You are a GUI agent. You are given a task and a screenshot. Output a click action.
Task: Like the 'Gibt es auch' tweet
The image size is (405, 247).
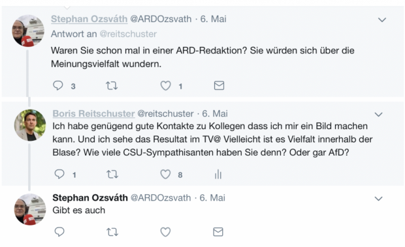point(165,232)
